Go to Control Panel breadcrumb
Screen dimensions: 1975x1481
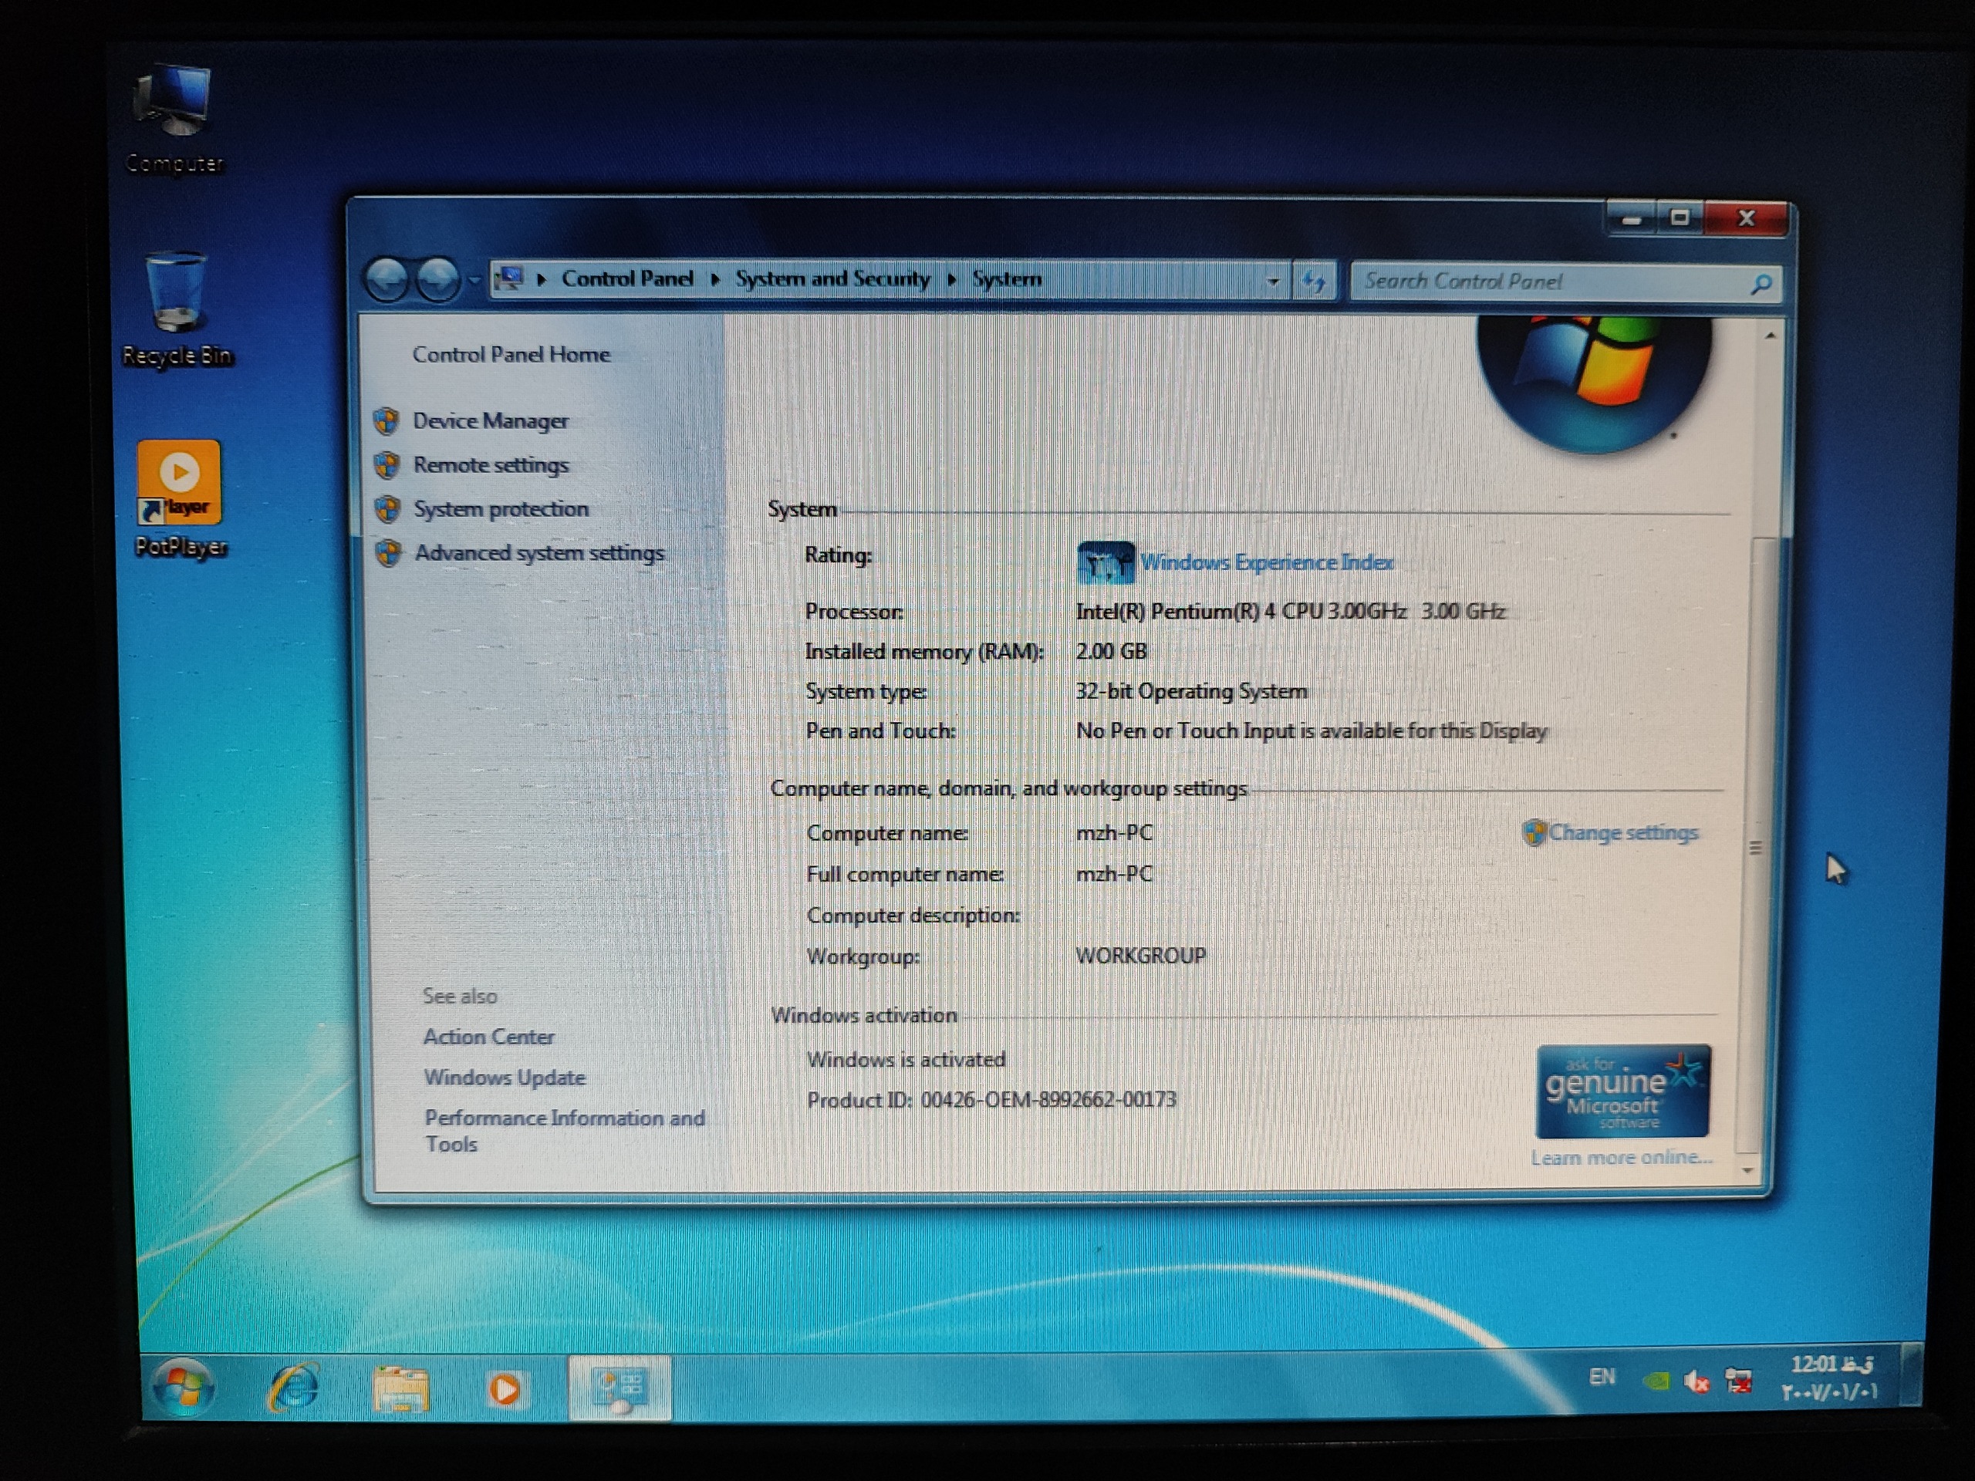point(626,278)
